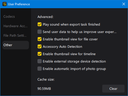Click the app icon in title bar
This screenshot has height=96, width=128.
tap(5, 4)
